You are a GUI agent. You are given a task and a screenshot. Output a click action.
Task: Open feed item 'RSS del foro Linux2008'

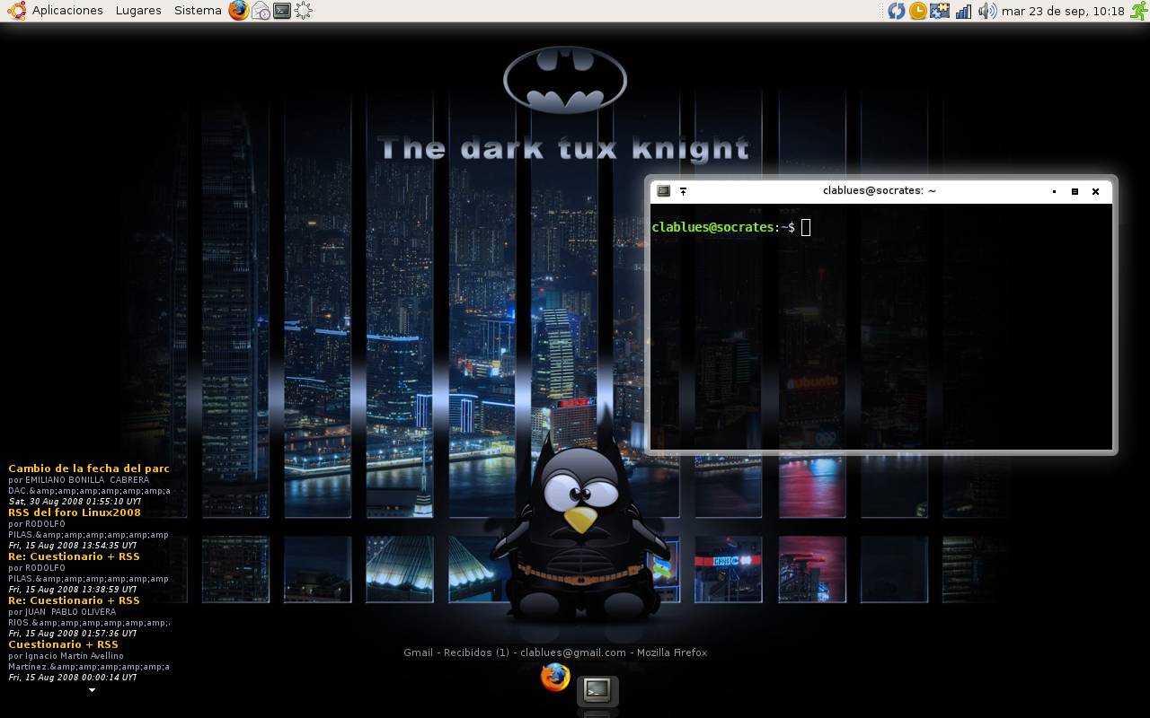pos(75,512)
